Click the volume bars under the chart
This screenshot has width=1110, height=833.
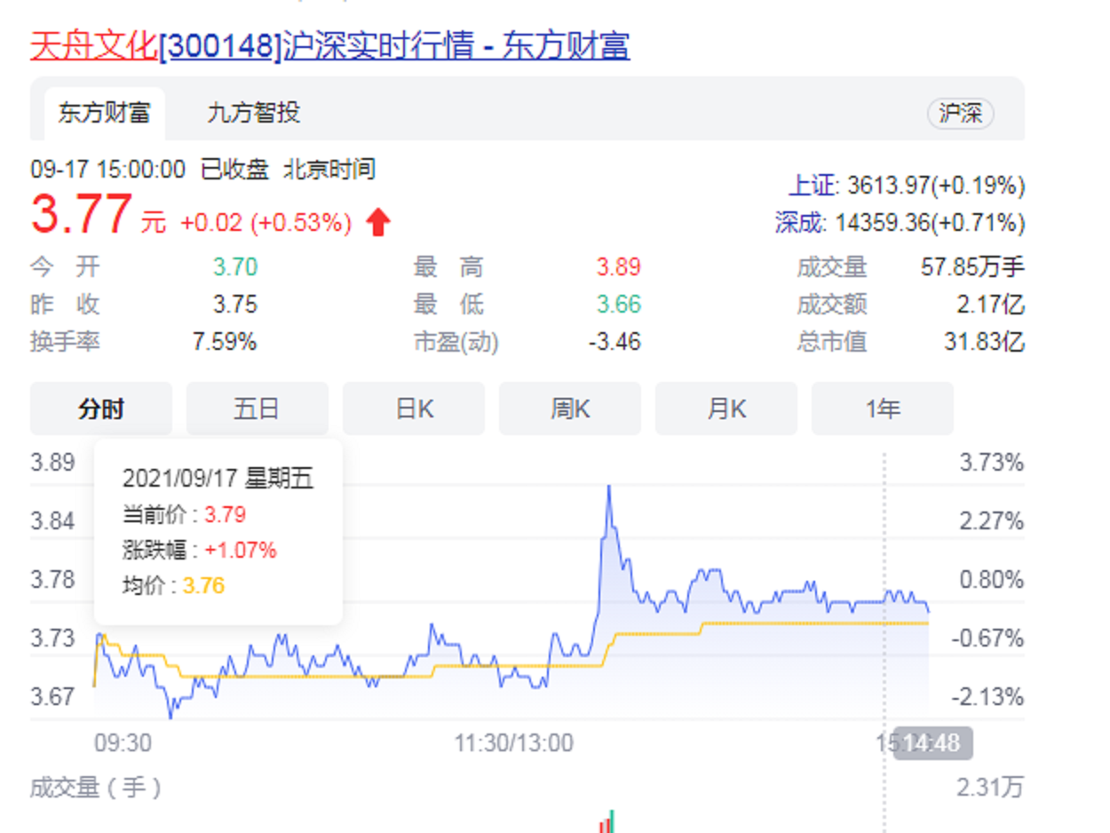pos(607,821)
